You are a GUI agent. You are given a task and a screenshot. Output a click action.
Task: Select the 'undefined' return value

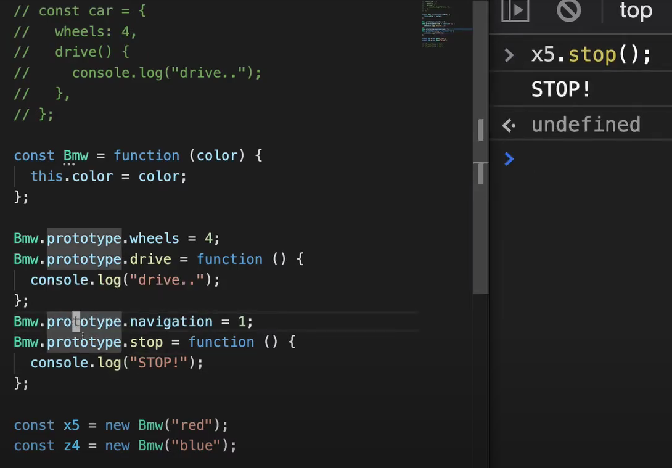pyautogui.click(x=586, y=125)
